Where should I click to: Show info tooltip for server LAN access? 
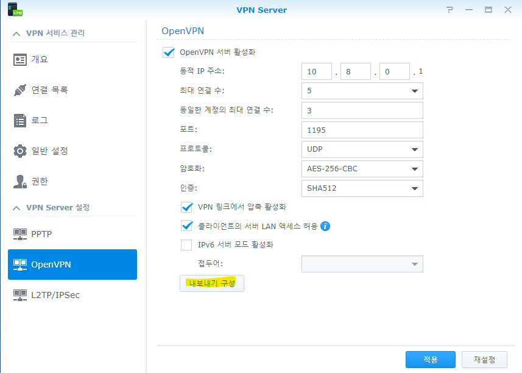click(325, 226)
